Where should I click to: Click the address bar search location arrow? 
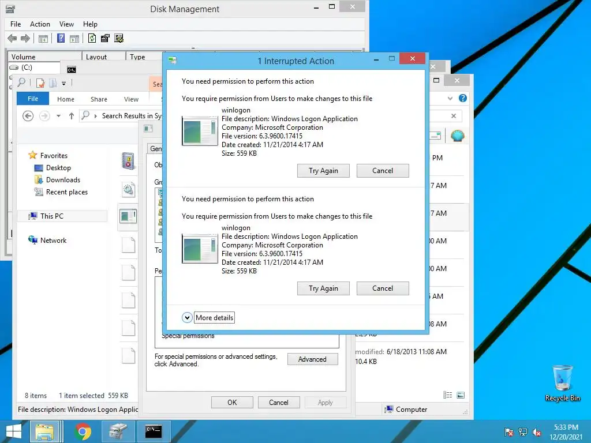(95, 116)
